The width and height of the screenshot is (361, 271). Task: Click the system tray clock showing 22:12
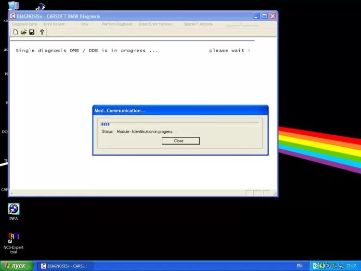coord(351,266)
